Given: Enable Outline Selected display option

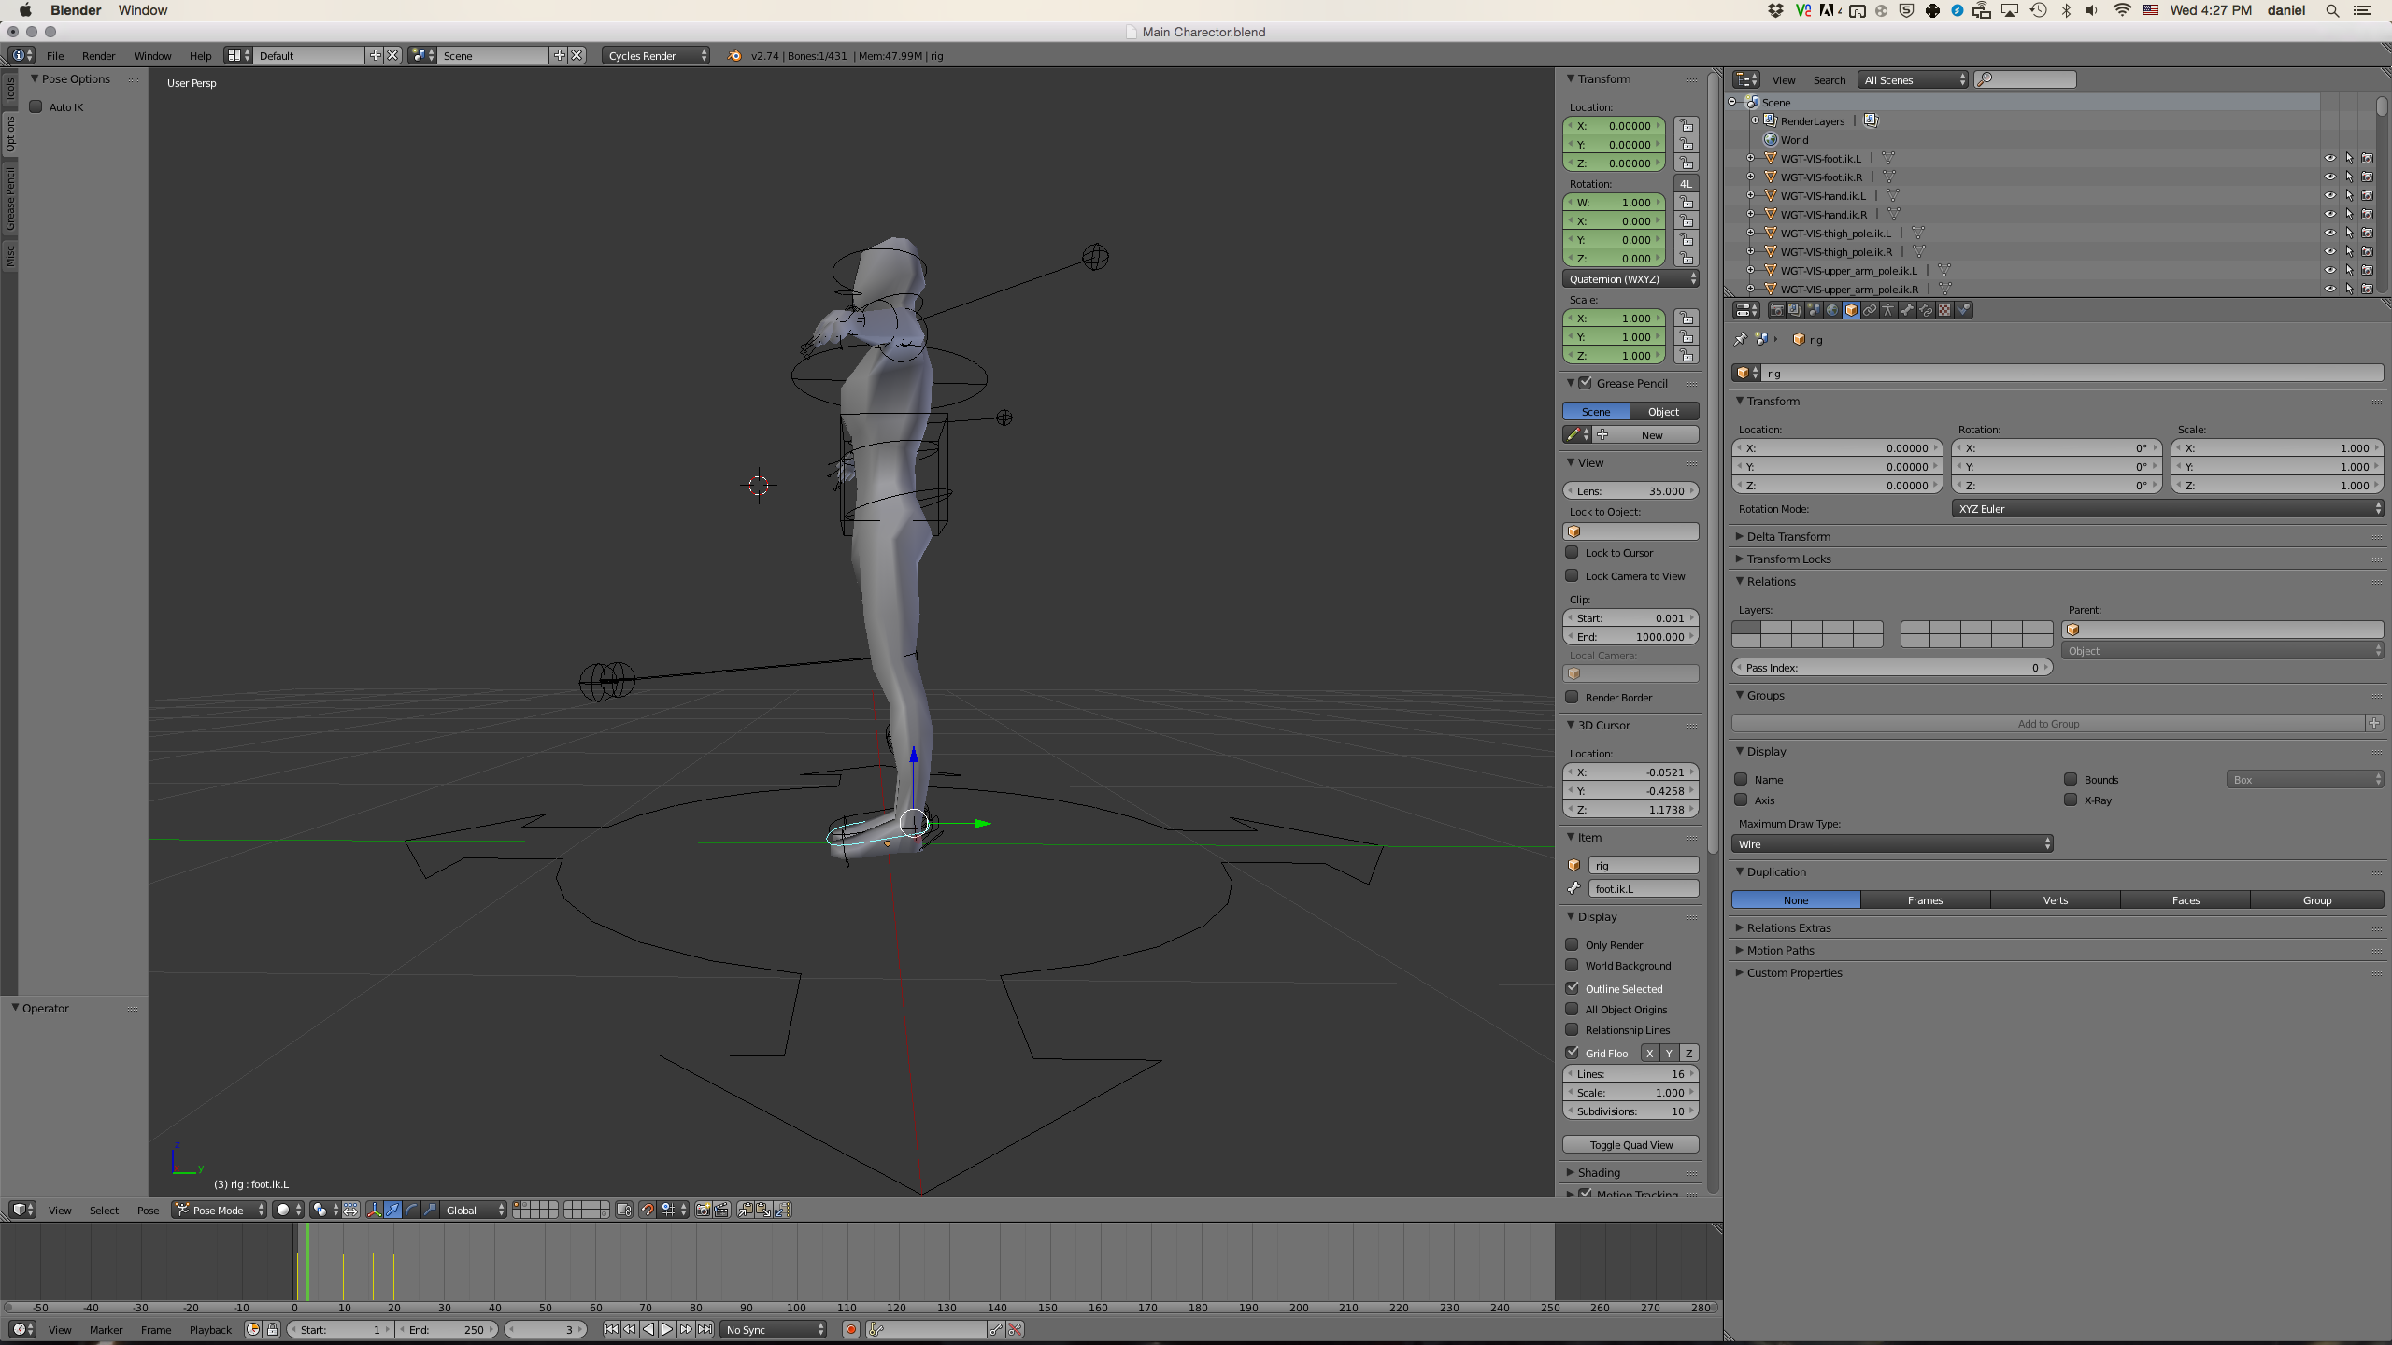Looking at the screenshot, I should [x=1573, y=987].
